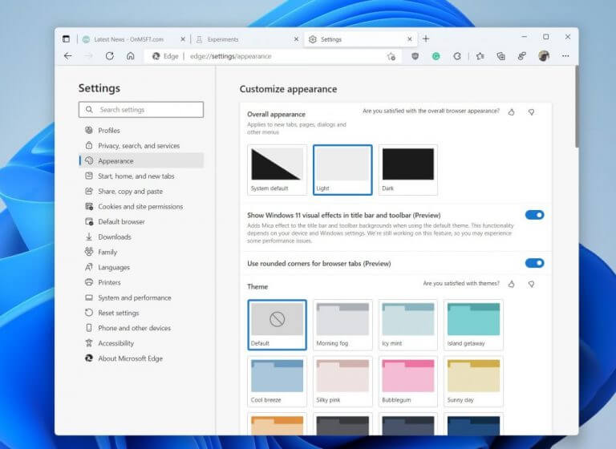
Task: Toggle rounded corners for browser tabs switch
Action: pyautogui.click(x=535, y=263)
